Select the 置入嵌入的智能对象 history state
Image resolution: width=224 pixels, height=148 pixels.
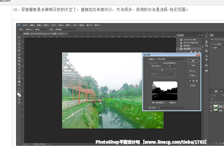pyautogui.click(x=191, y=43)
